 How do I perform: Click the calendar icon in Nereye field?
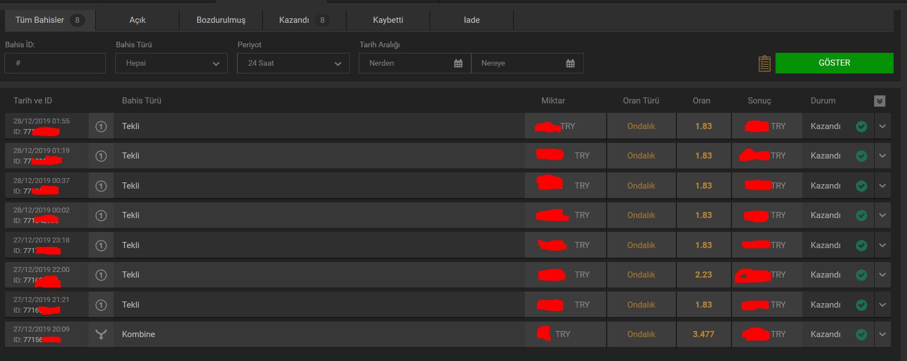(x=570, y=63)
